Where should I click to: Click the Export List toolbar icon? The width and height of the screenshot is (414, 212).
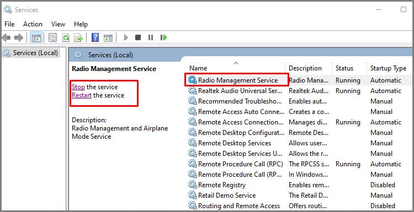(x=78, y=37)
